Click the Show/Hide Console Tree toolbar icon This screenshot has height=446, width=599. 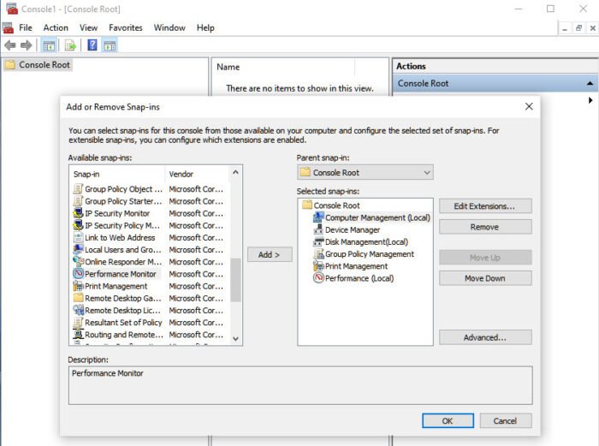(x=50, y=45)
